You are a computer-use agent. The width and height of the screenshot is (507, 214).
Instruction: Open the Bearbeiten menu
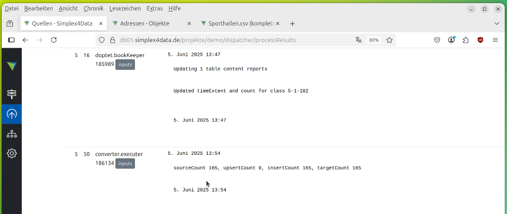[x=39, y=8]
